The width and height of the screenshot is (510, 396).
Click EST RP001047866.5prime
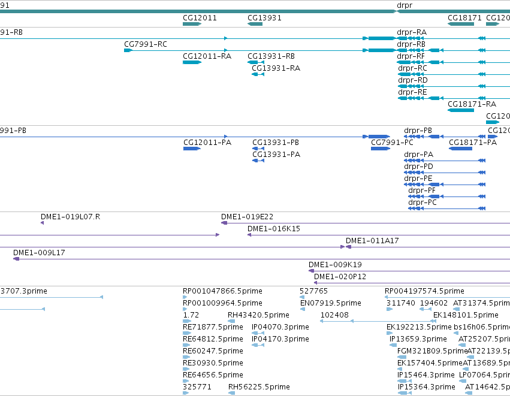185,297
